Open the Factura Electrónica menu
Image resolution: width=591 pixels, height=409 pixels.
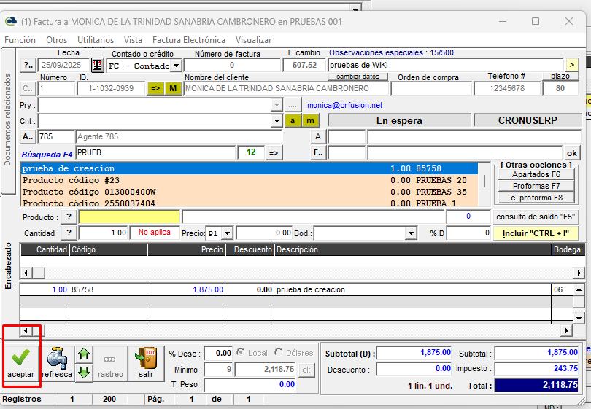(x=188, y=40)
